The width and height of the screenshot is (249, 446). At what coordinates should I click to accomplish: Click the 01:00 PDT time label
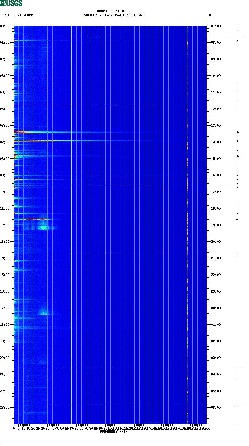pyautogui.click(x=5, y=43)
